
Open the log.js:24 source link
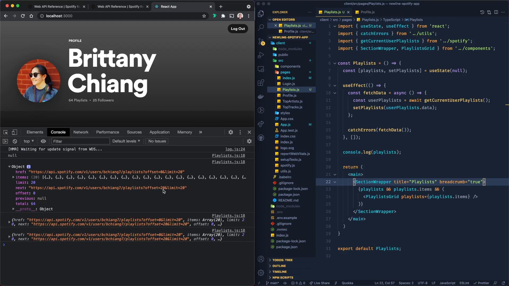pyautogui.click(x=235, y=149)
